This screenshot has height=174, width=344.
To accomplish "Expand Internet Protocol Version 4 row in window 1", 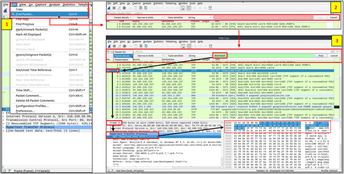I will (4, 116).
